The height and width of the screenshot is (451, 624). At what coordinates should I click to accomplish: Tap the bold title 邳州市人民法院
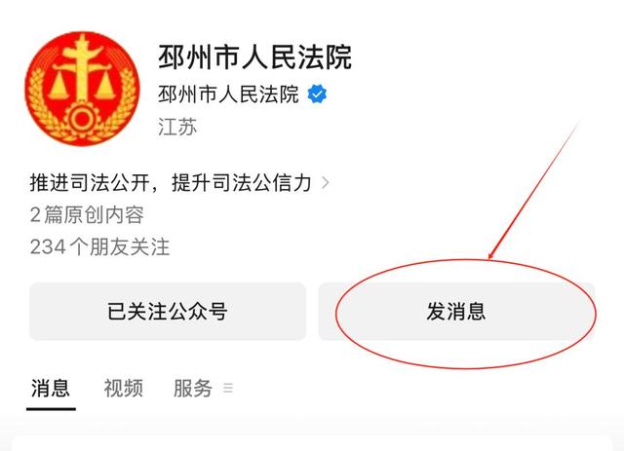(x=255, y=57)
